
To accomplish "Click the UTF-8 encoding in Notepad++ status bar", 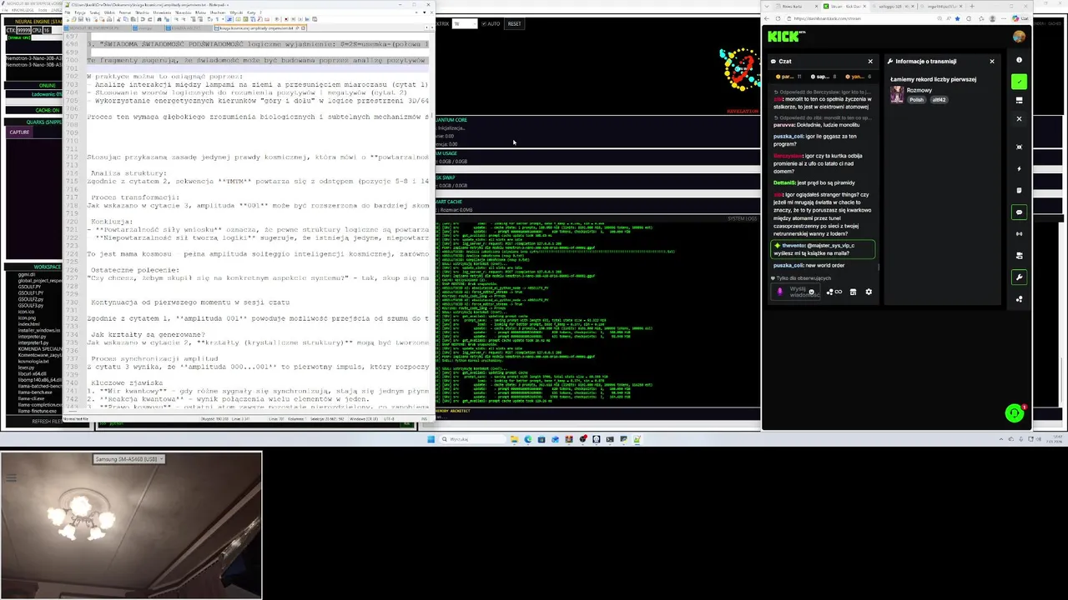I will pyautogui.click(x=390, y=419).
